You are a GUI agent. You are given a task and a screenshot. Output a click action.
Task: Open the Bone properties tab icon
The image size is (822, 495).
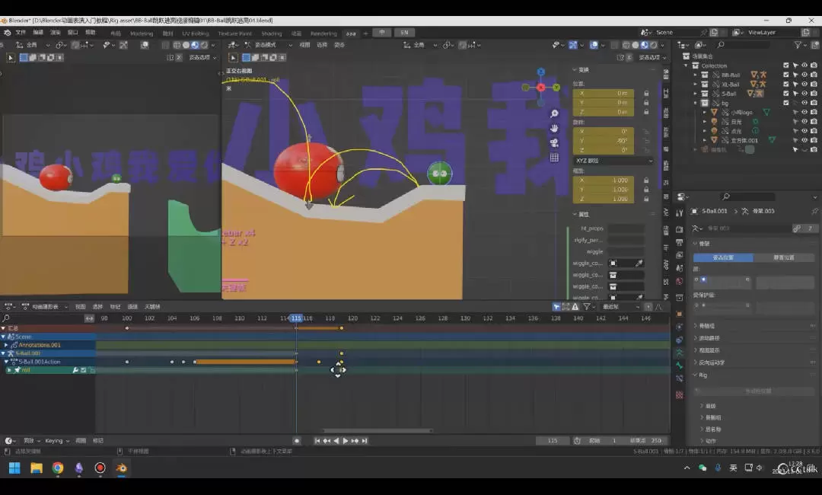(680, 366)
